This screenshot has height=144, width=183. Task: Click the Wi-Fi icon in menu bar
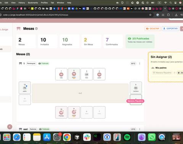click(x=165, y=3)
